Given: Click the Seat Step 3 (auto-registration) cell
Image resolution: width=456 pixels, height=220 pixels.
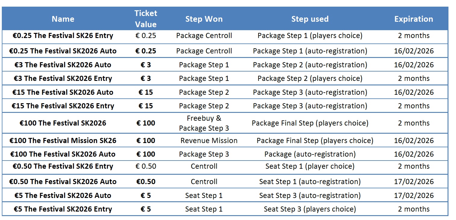Looking at the screenshot, I should (310, 196).
